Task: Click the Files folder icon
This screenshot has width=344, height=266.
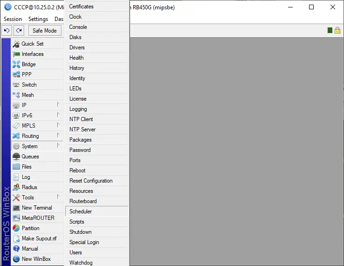Action: pyautogui.click(x=16, y=167)
